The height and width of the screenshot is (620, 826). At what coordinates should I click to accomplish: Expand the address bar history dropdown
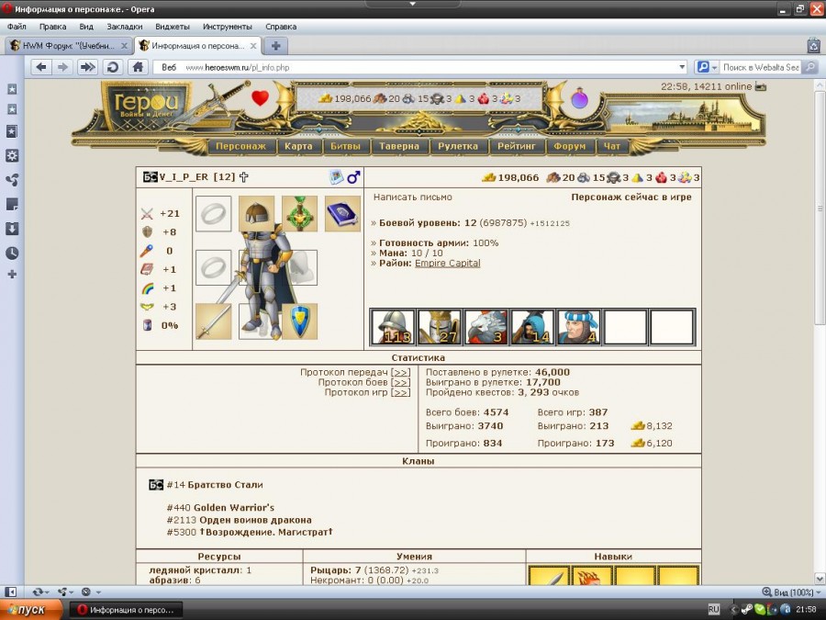682,67
